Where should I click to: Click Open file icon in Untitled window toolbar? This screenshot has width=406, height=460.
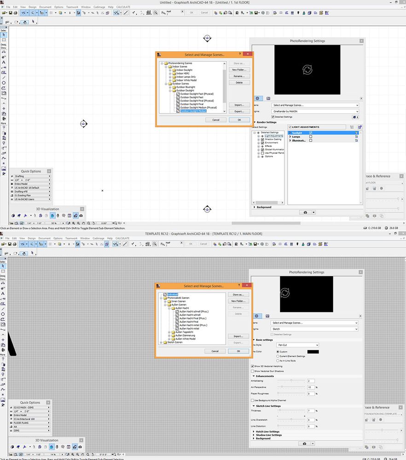click(x=4, y=13)
